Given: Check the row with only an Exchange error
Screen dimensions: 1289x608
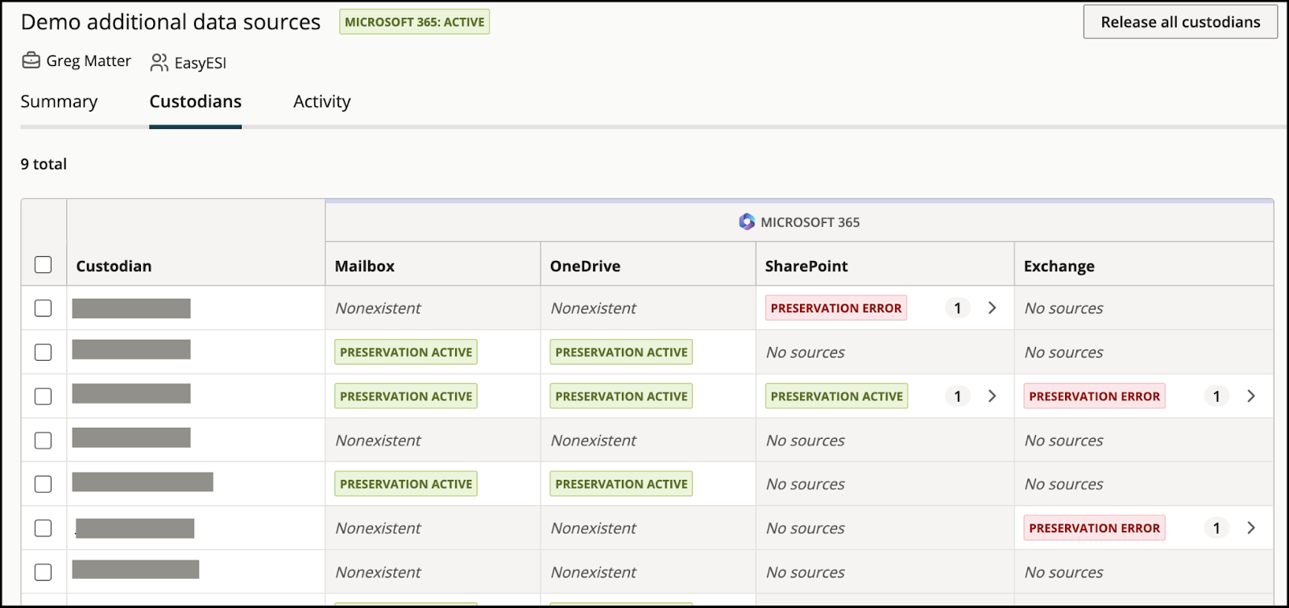Looking at the screenshot, I should 44,528.
